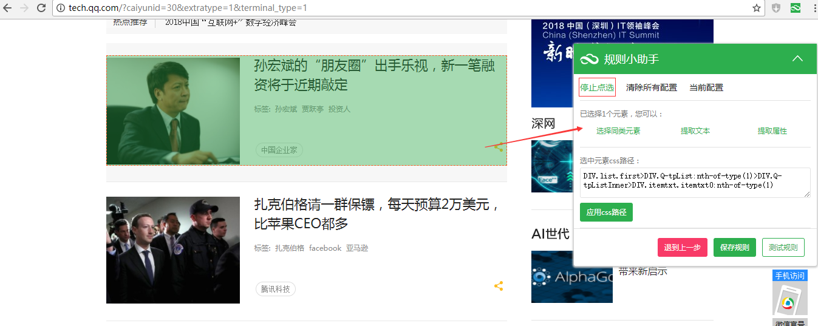Click tag 投资人
Image resolution: width=818 pixels, height=326 pixels.
pyautogui.click(x=339, y=109)
